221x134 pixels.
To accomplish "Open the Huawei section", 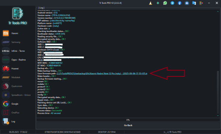I will click(6, 69).
